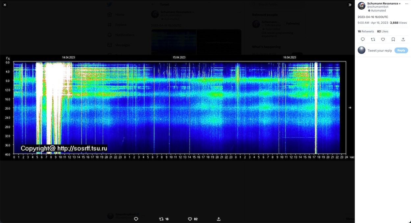Collapse the tweet sidebar with double-chevron icon

pos(350,5)
